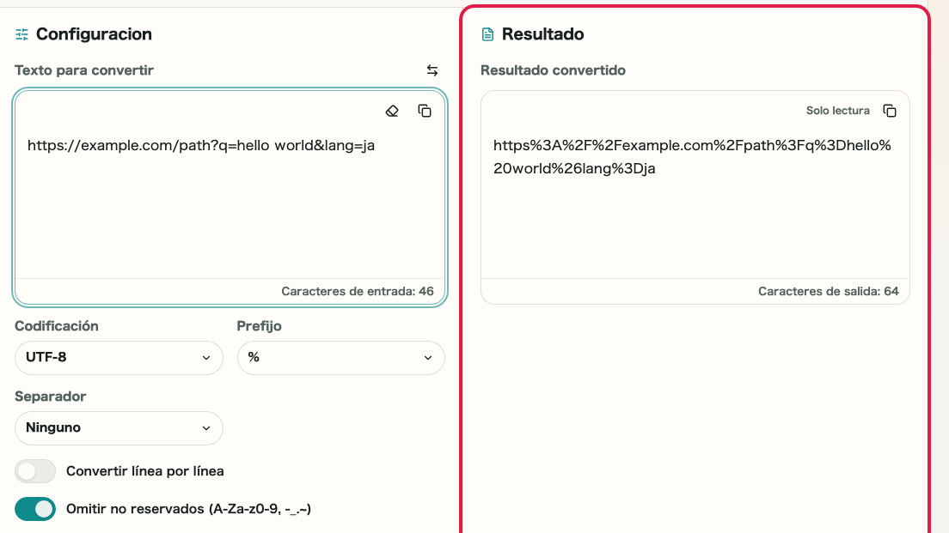Viewport: 949px width, 533px height.
Task: Click the Convertir línea por línea label
Action: coord(144,471)
